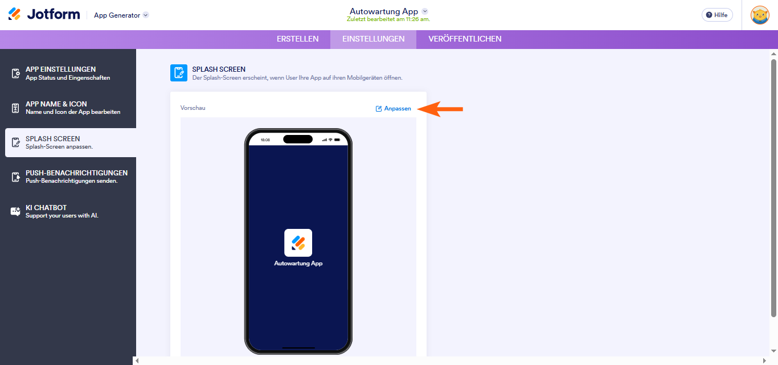
Task: Click the Anpassen edit pencil icon
Action: pos(379,108)
